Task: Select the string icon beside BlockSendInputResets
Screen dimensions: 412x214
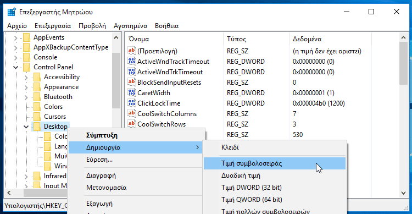Action: 132,82
